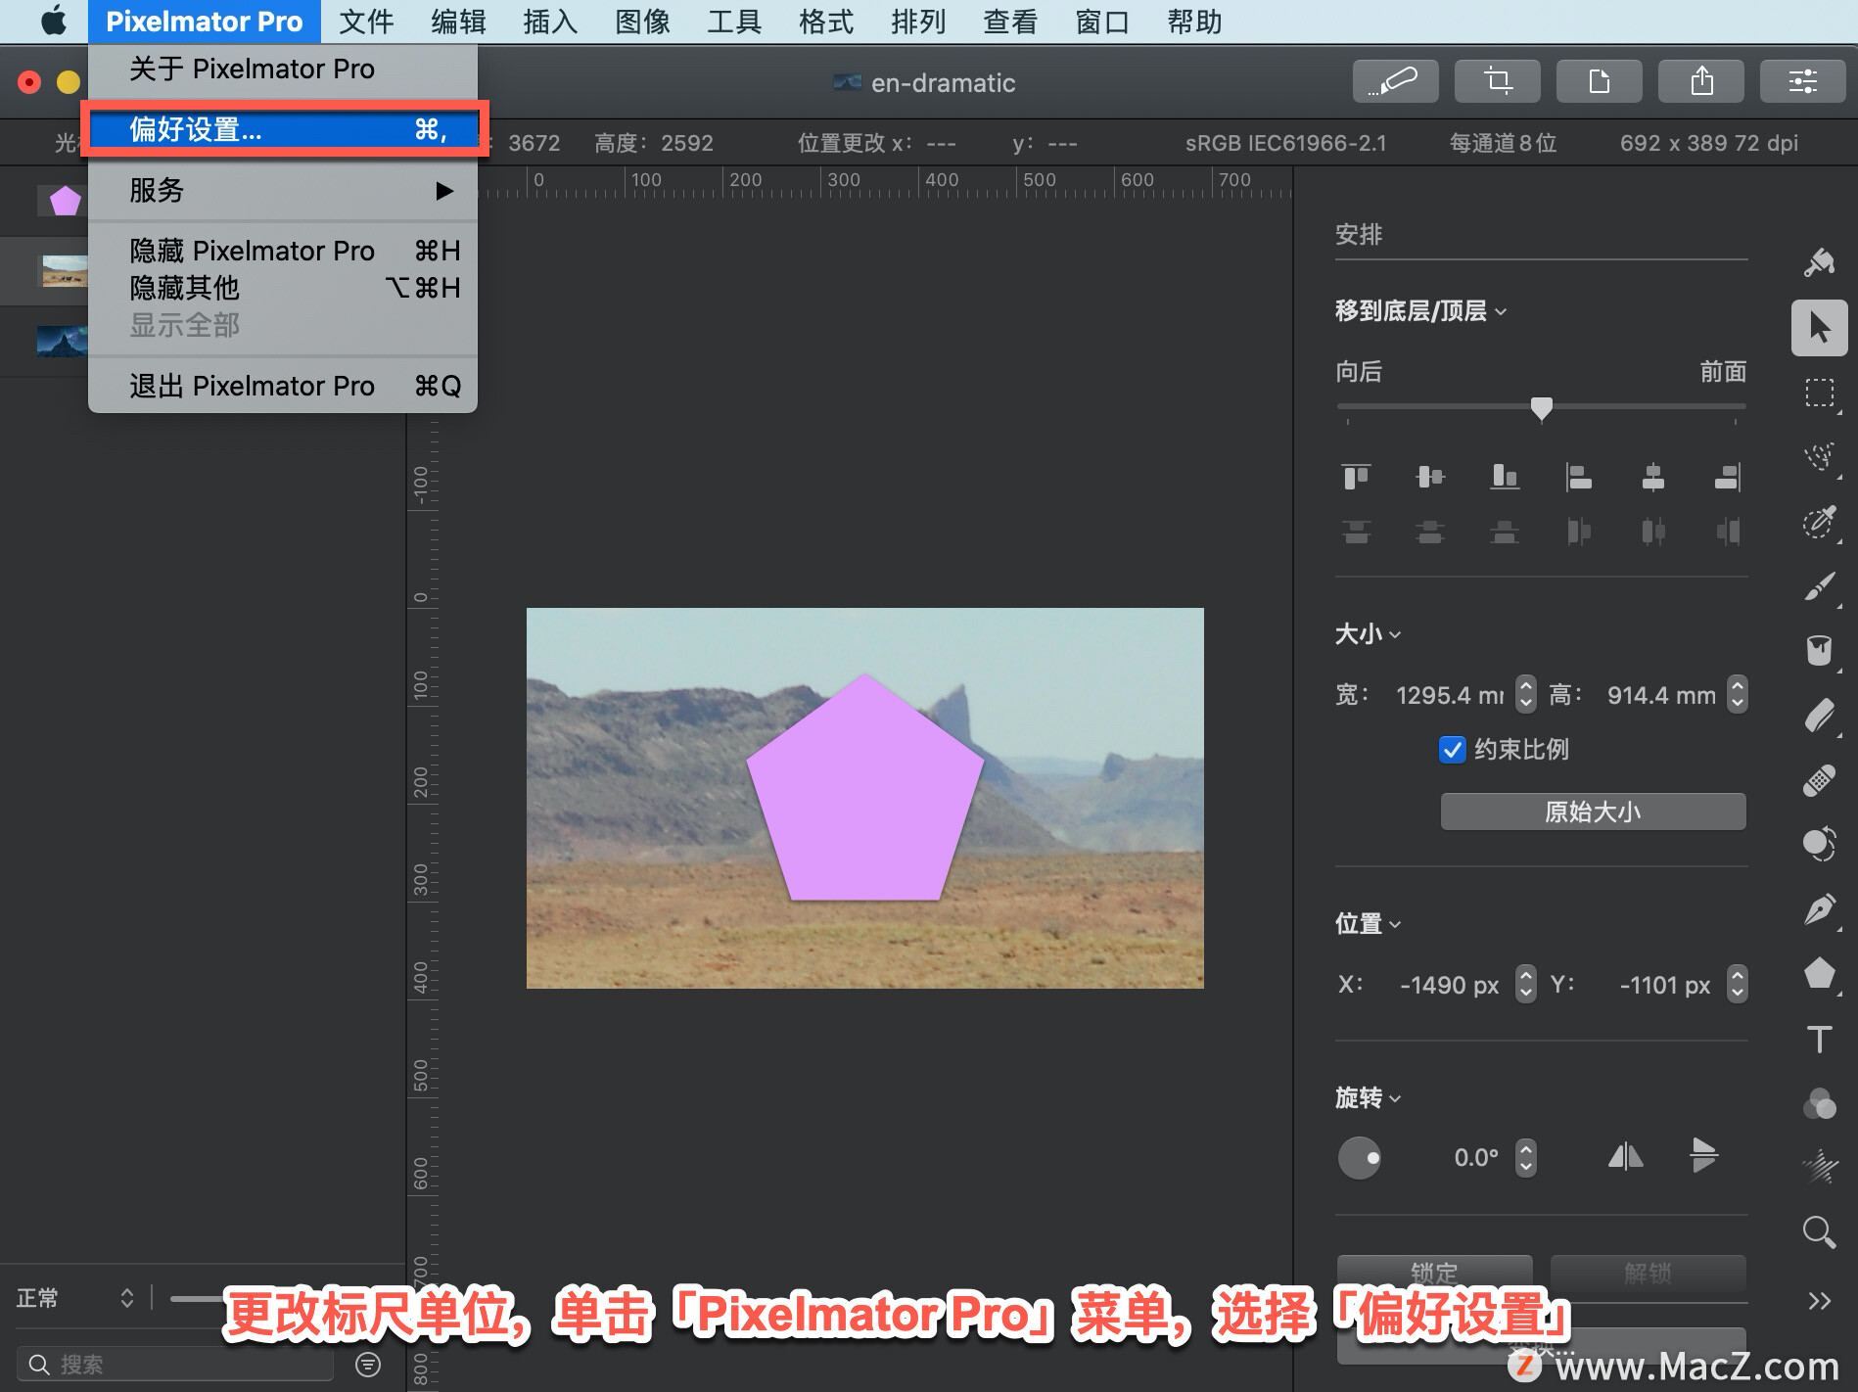
Task: Open the 服务 submenu
Action: click(x=283, y=190)
